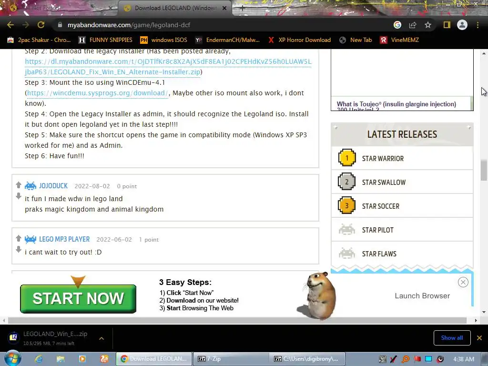Click the vertical page scrollbar thumb
The height and width of the screenshot is (366, 488).
click(x=484, y=170)
